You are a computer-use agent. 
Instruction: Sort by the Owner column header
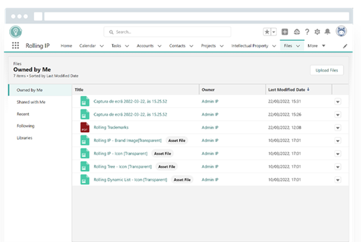(208, 89)
